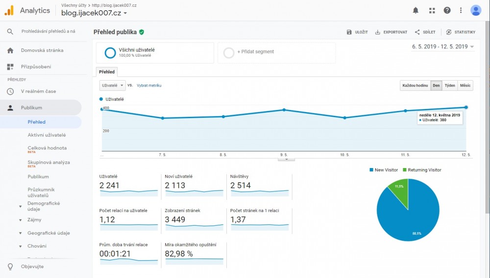Click the search magnifier icon in sidebar
490x278 pixels.
(10, 31)
